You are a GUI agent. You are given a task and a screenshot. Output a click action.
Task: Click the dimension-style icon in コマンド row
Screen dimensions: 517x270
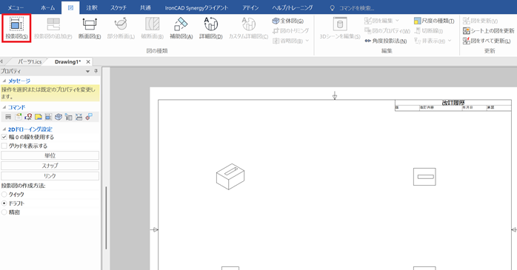tap(79, 117)
